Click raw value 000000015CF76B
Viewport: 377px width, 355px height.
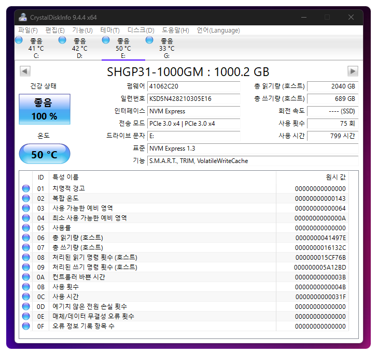321,258
